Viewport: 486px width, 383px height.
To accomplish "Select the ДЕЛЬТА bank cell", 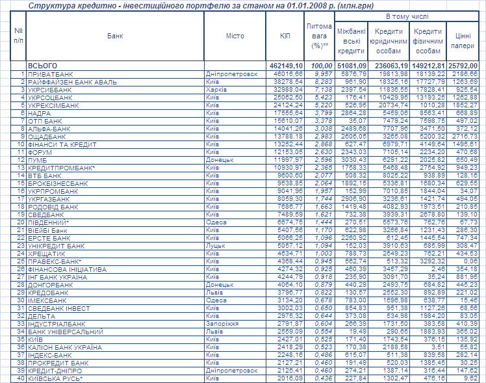I will pos(115,316).
